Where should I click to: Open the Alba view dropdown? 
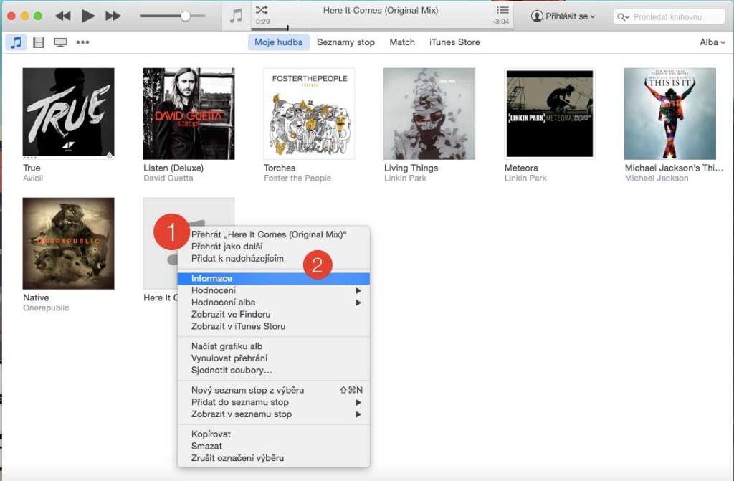[712, 42]
